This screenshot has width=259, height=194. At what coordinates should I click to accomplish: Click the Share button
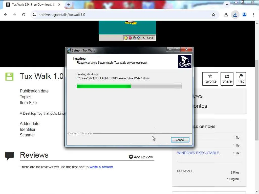(x=227, y=79)
